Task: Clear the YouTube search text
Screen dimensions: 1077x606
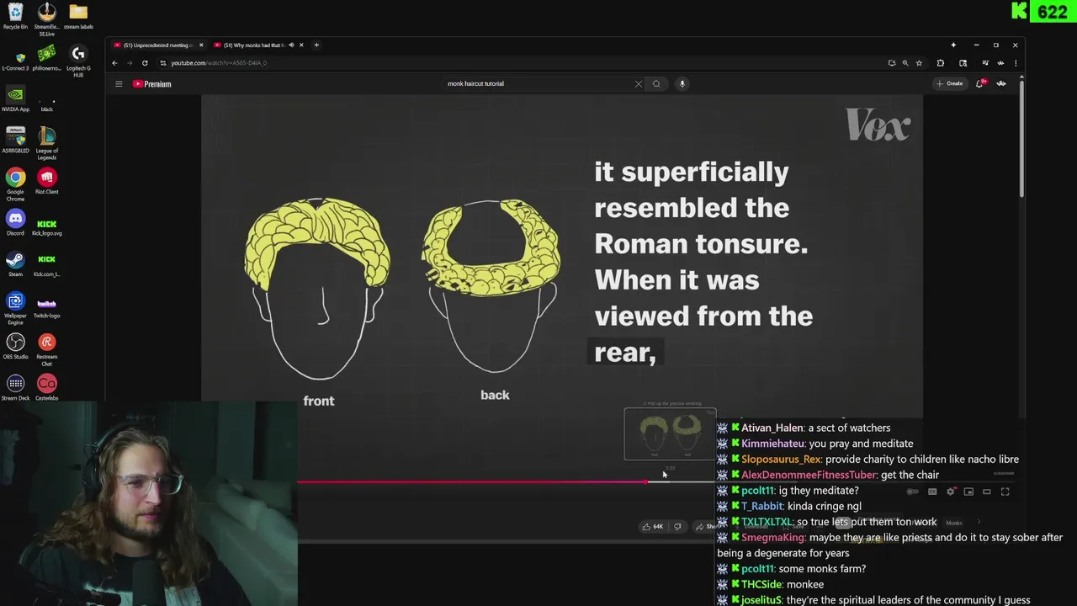Action: (x=639, y=84)
